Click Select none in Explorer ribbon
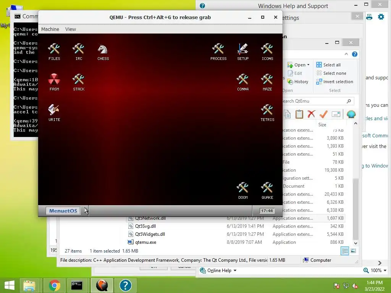Viewport: 391px width, 293px height. point(331,73)
